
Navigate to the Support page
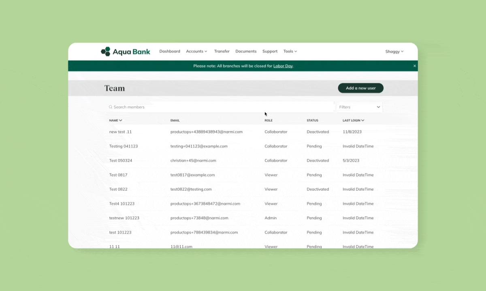(x=270, y=51)
